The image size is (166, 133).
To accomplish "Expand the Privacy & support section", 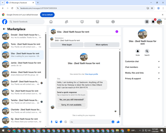I will point(142,78).
